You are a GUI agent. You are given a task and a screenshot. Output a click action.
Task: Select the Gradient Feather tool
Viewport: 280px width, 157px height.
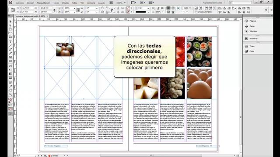coord(10,78)
